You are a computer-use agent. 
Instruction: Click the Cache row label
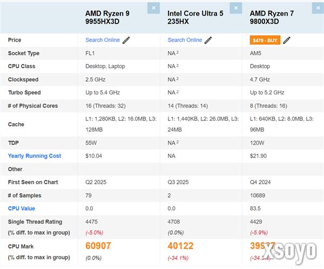click(16, 124)
